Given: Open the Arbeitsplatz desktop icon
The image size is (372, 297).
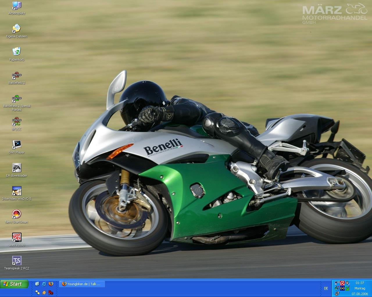Looking at the screenshot, I should pos(17,8).
